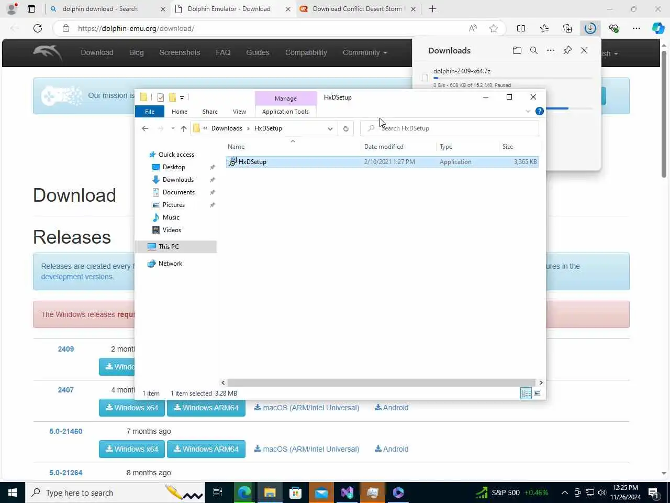The image size is (670, 503).
Task: Click the dolphin-2409-x64.7z download progress bar
Action: coord(513,78)
